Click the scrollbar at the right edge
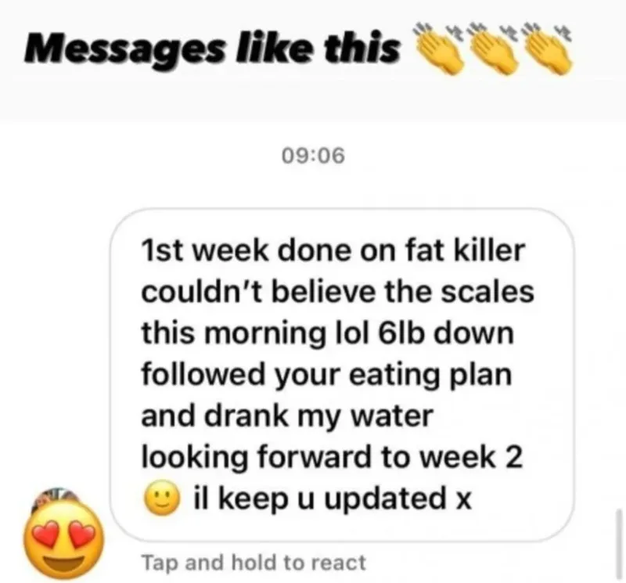This screenshot has height=583, width=626. click(619, 543)
